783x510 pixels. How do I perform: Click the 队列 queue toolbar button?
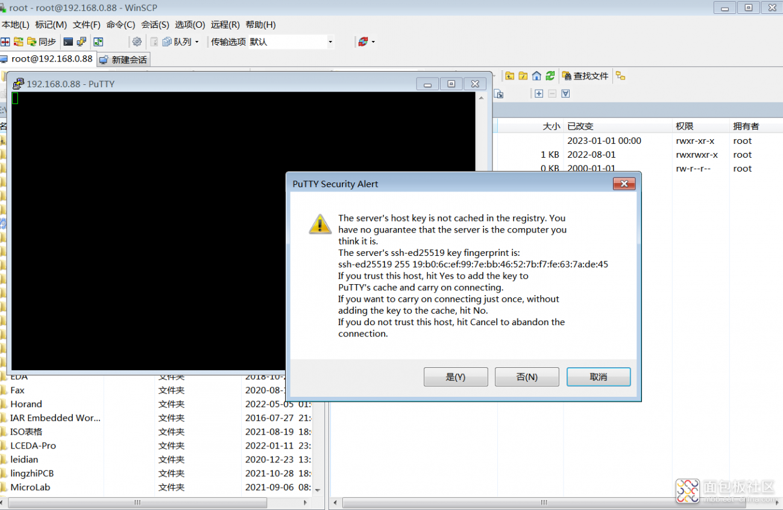[177, 42]
